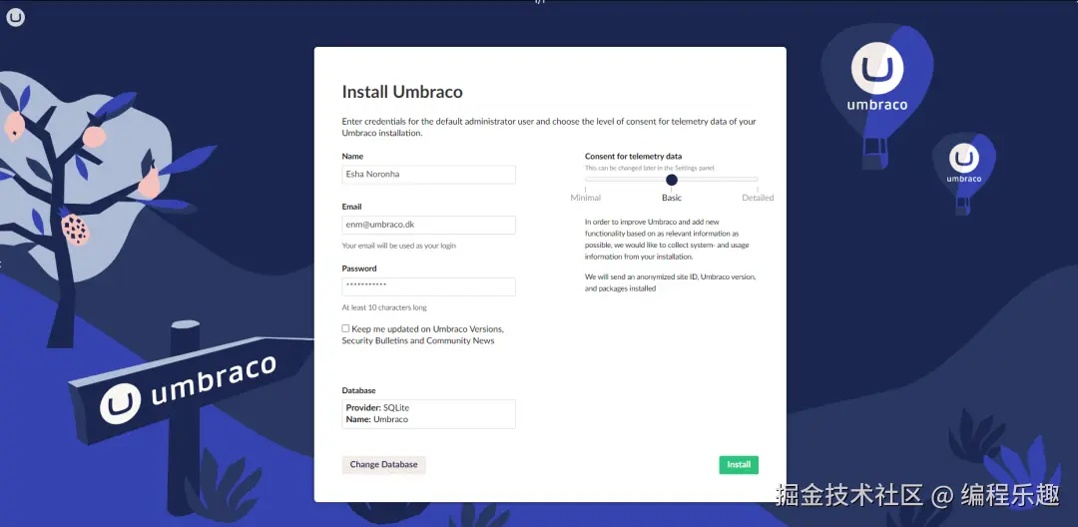
Task: Click the 'At least 10 characters long' hint
Action: pyautogui.click(x=384, y=307)
